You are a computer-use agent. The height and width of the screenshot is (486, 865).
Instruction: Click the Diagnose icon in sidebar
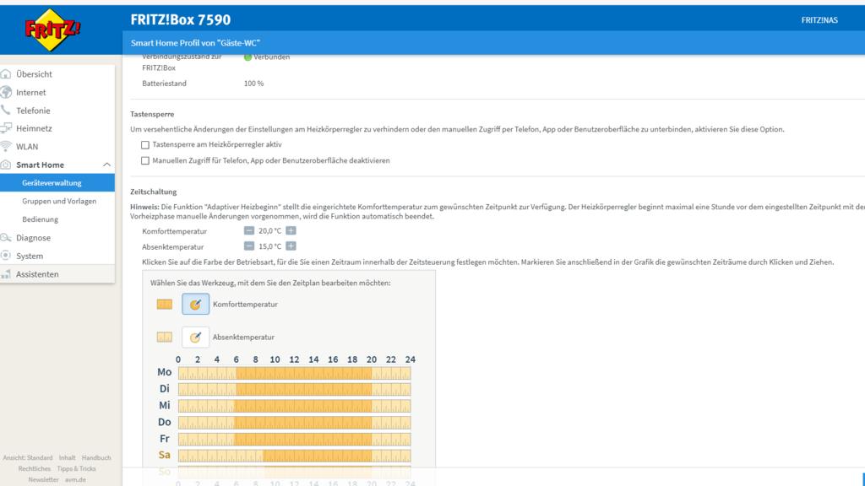click(x=6, y=237)
